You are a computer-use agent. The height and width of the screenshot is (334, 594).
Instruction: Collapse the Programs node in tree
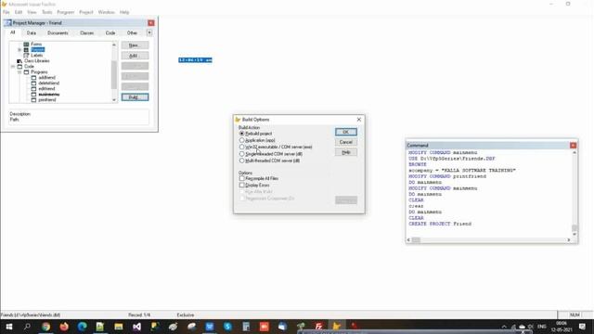(19, 72)
